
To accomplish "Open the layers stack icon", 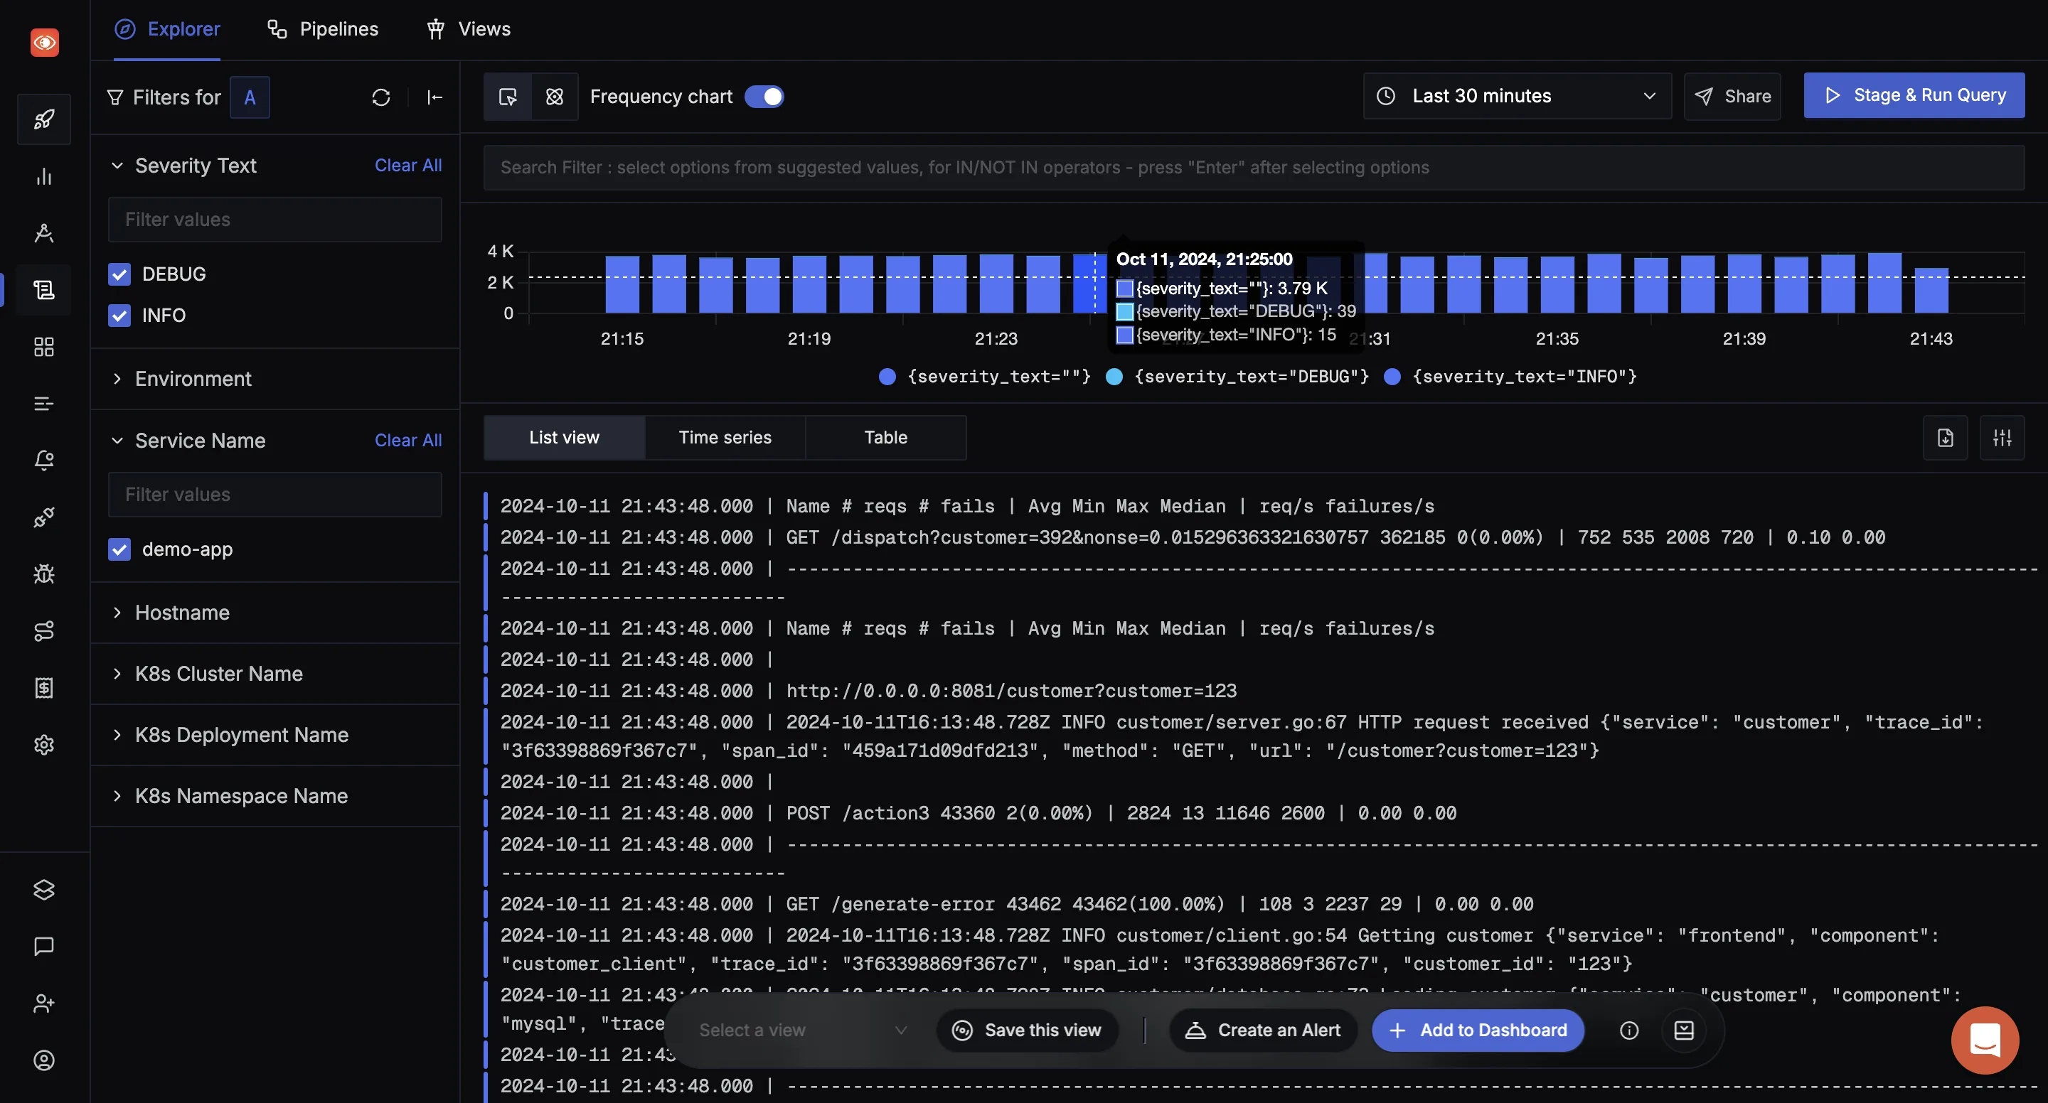I will (x=45, y=890).
